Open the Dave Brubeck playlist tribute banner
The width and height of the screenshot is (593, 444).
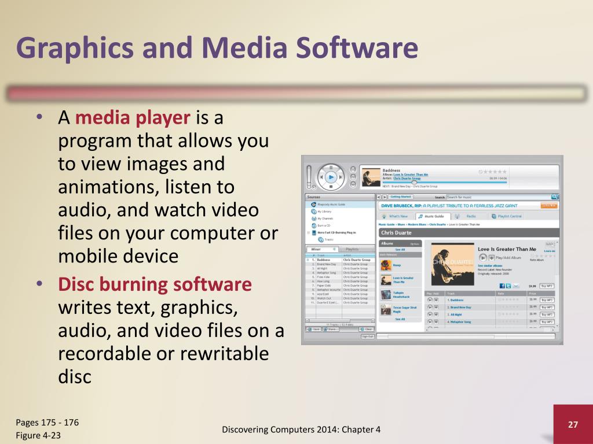449,206
